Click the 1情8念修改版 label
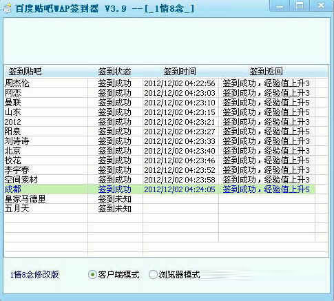This screenshot has width=334, height=301. point(34,275)
